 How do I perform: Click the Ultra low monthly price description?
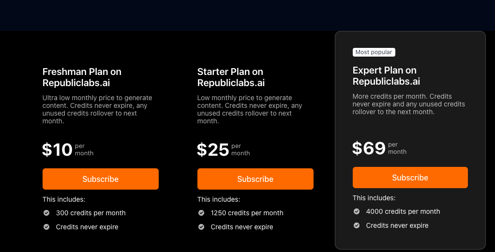pos(97,109)
